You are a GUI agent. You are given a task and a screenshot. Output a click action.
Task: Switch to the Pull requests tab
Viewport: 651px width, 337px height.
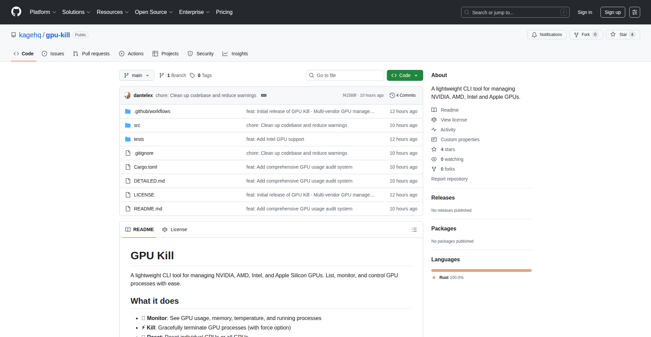(91, 54)
